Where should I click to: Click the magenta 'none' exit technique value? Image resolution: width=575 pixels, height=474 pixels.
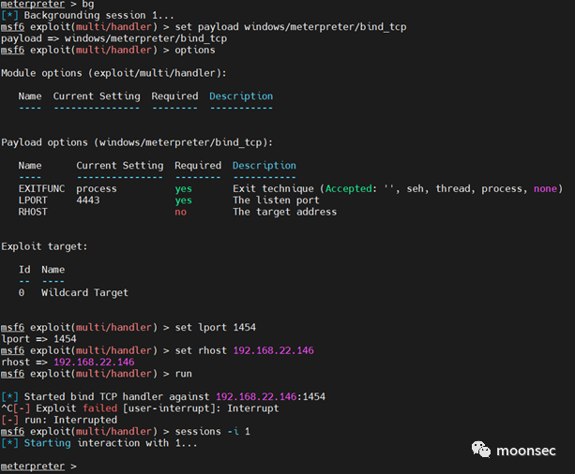[x=545, y=188]
